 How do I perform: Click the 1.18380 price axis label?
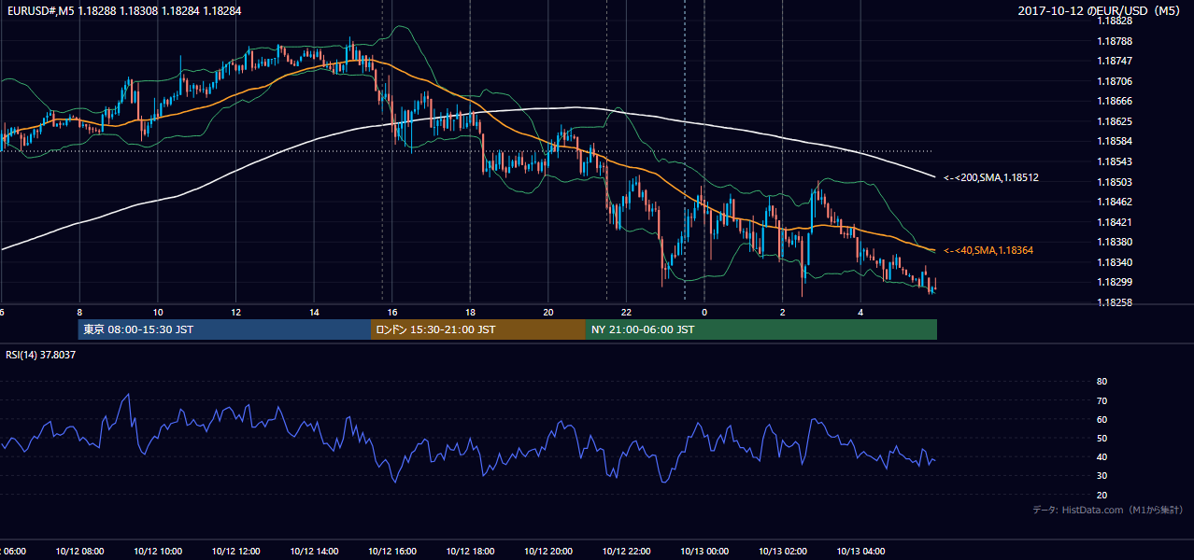1116,242
